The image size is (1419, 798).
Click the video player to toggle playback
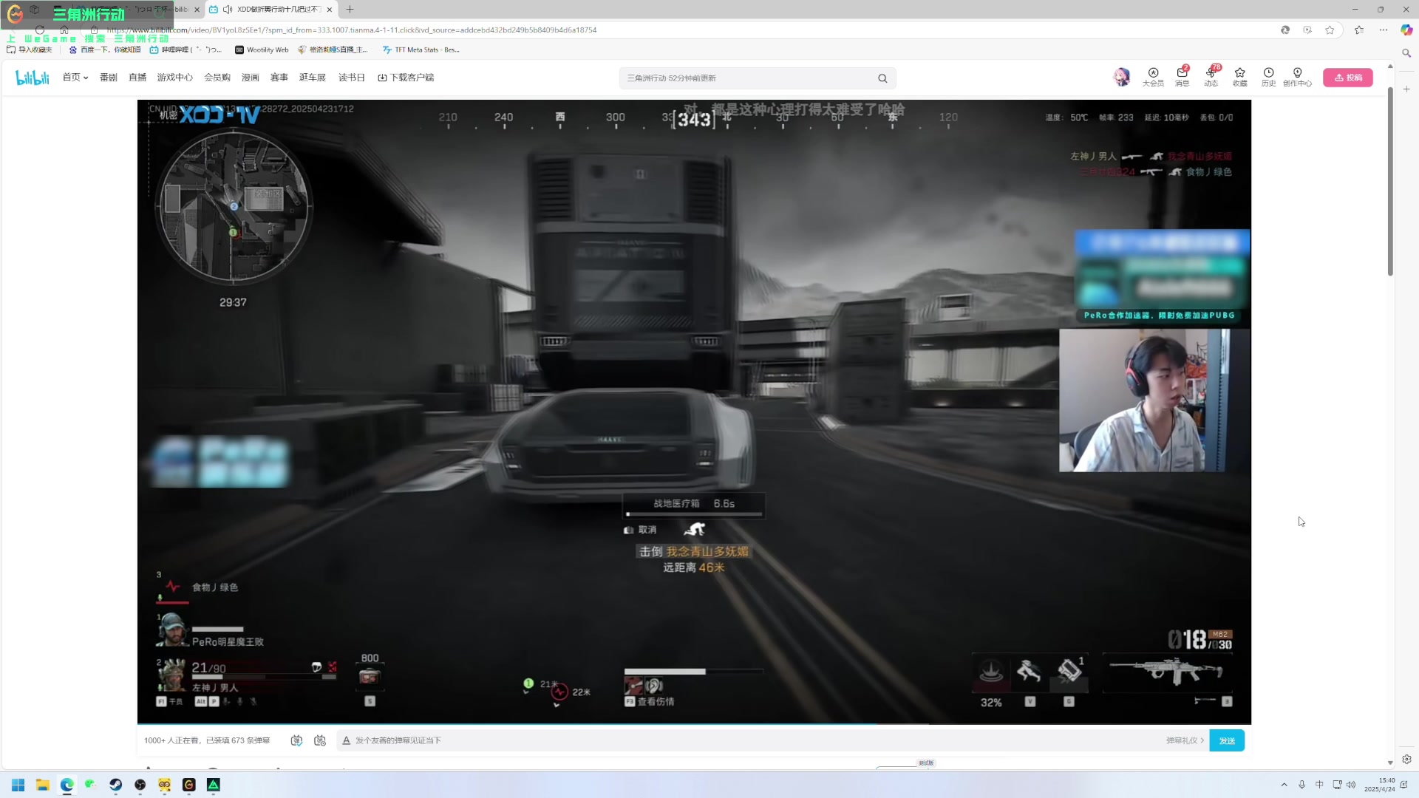(x=694, y=412)
